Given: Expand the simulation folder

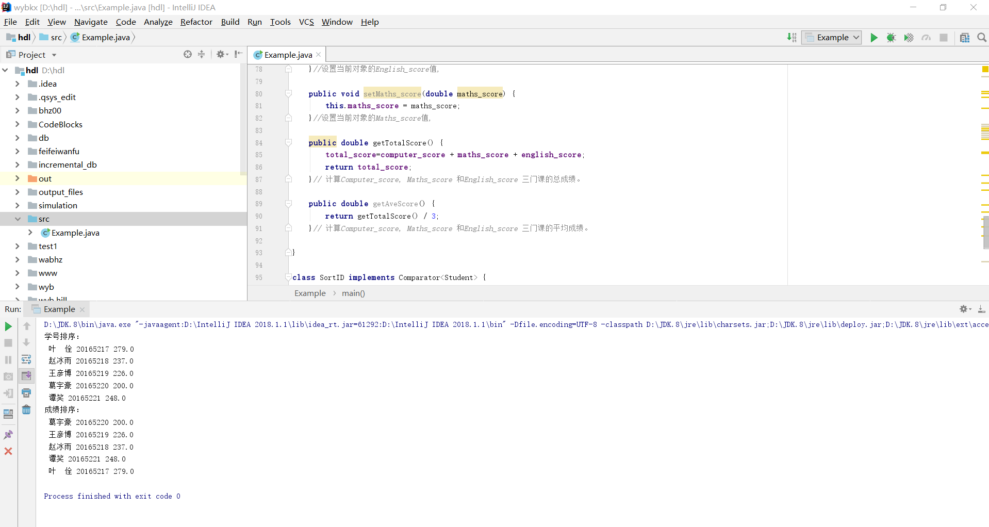Looking at the screenshot, I should 18,205.
